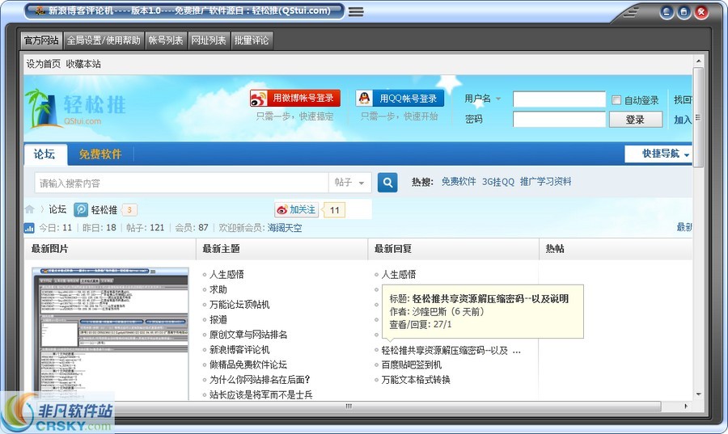Screen dimensions: 728x434
Task: Open the 新浪博客评论机 topic
Action: point(239,350)
